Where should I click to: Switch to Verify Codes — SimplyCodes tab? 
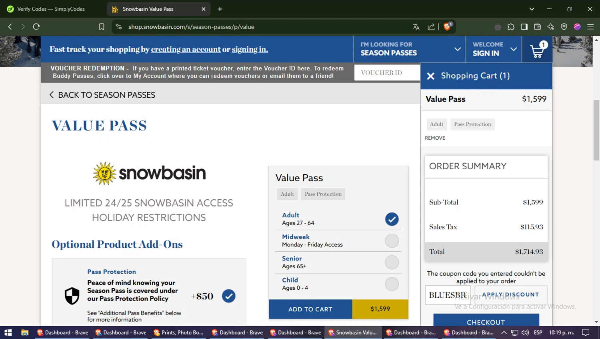coord(52,9)
